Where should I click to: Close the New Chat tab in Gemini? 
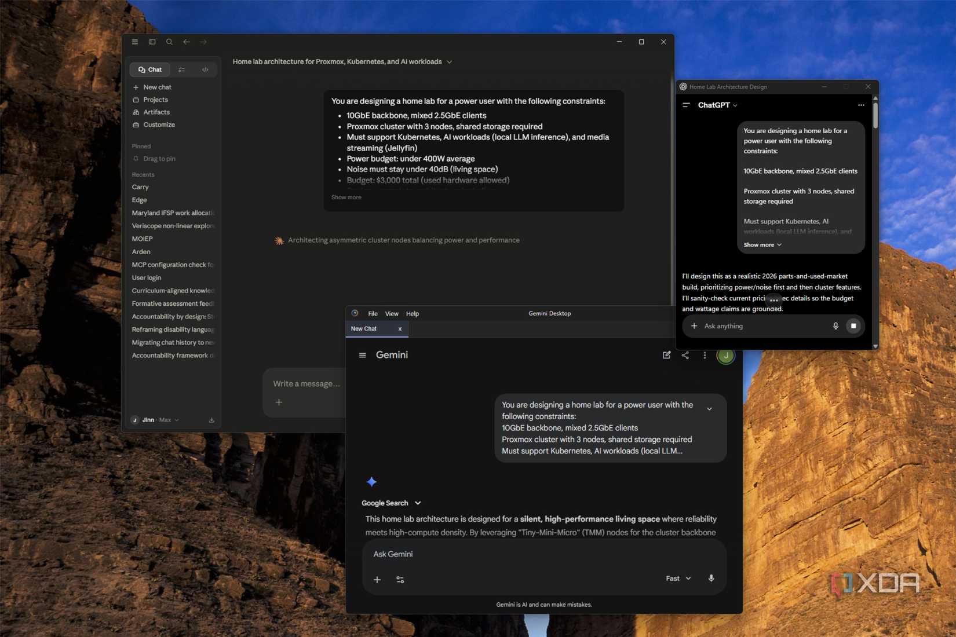click(x=400, y=329)
